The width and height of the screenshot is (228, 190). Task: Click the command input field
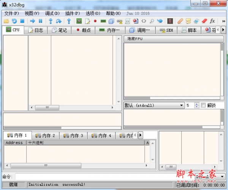pos(105,177)
